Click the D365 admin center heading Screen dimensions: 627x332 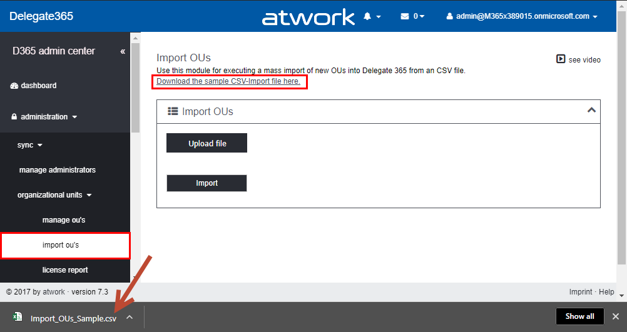coord(54,51)
